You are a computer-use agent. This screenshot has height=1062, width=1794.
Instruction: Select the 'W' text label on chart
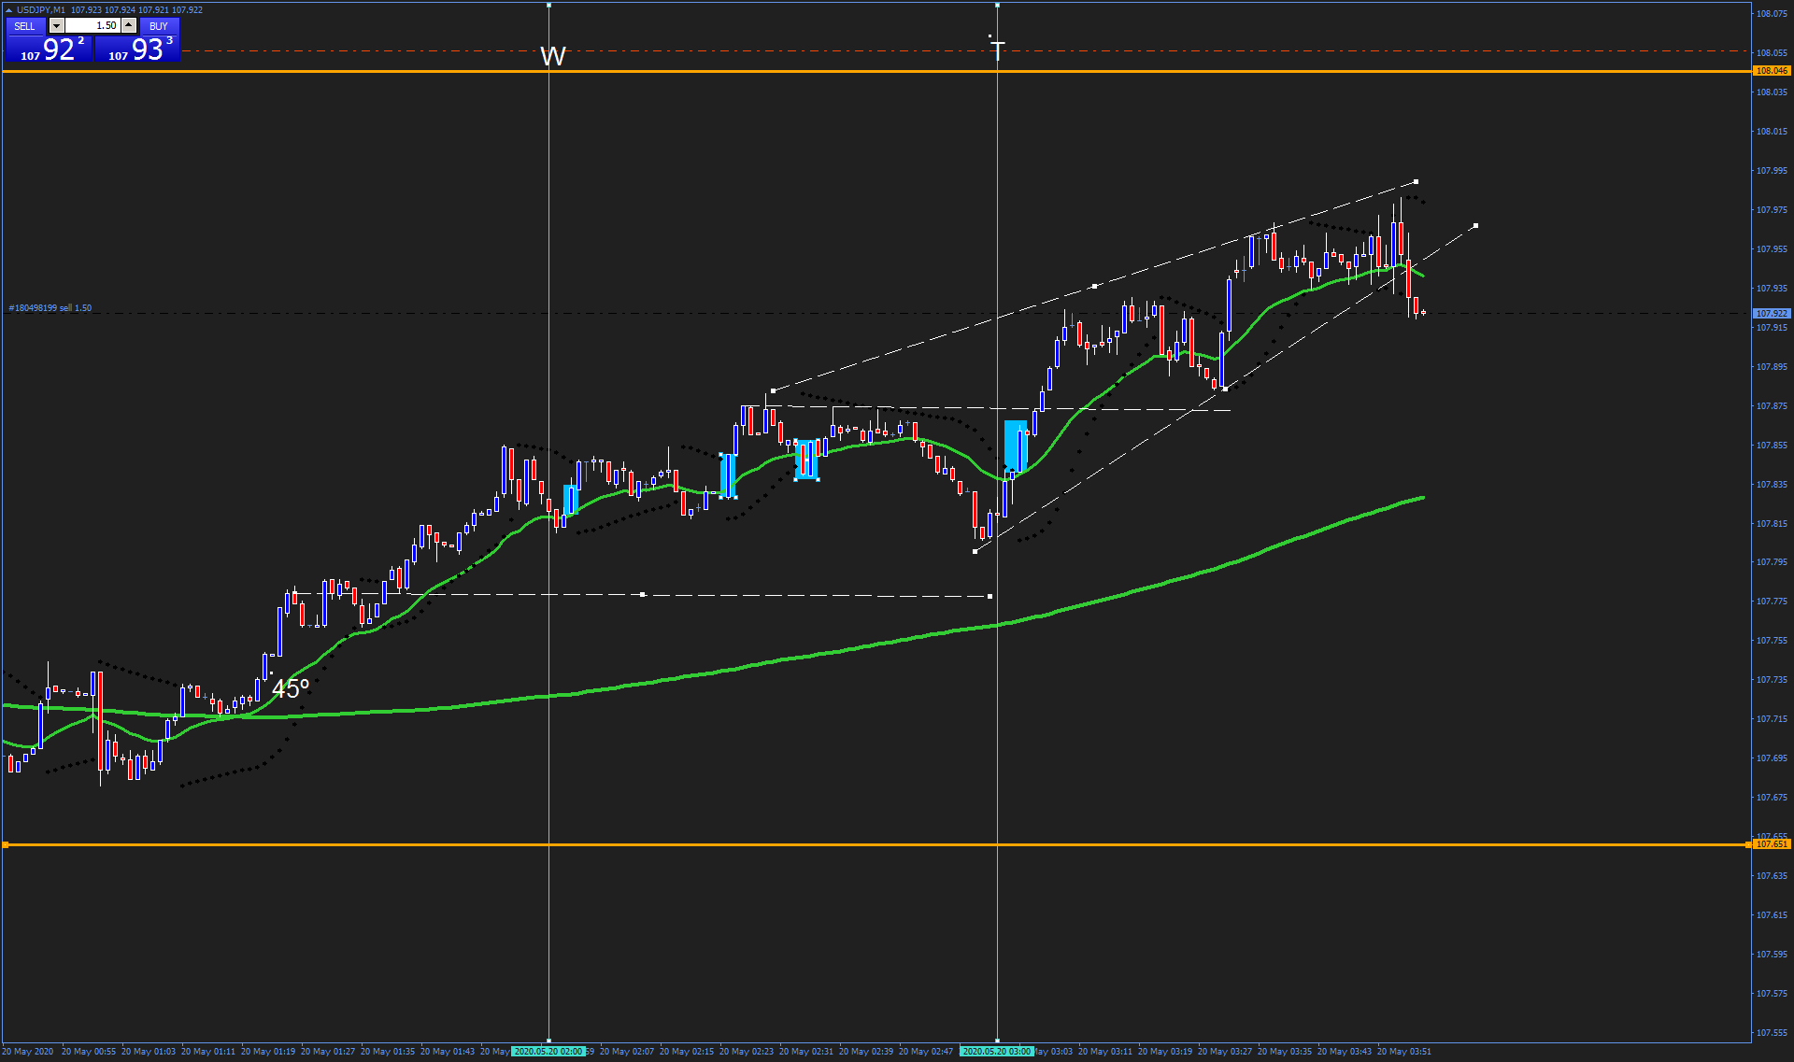pyautogui.click(x=552, y=57)
